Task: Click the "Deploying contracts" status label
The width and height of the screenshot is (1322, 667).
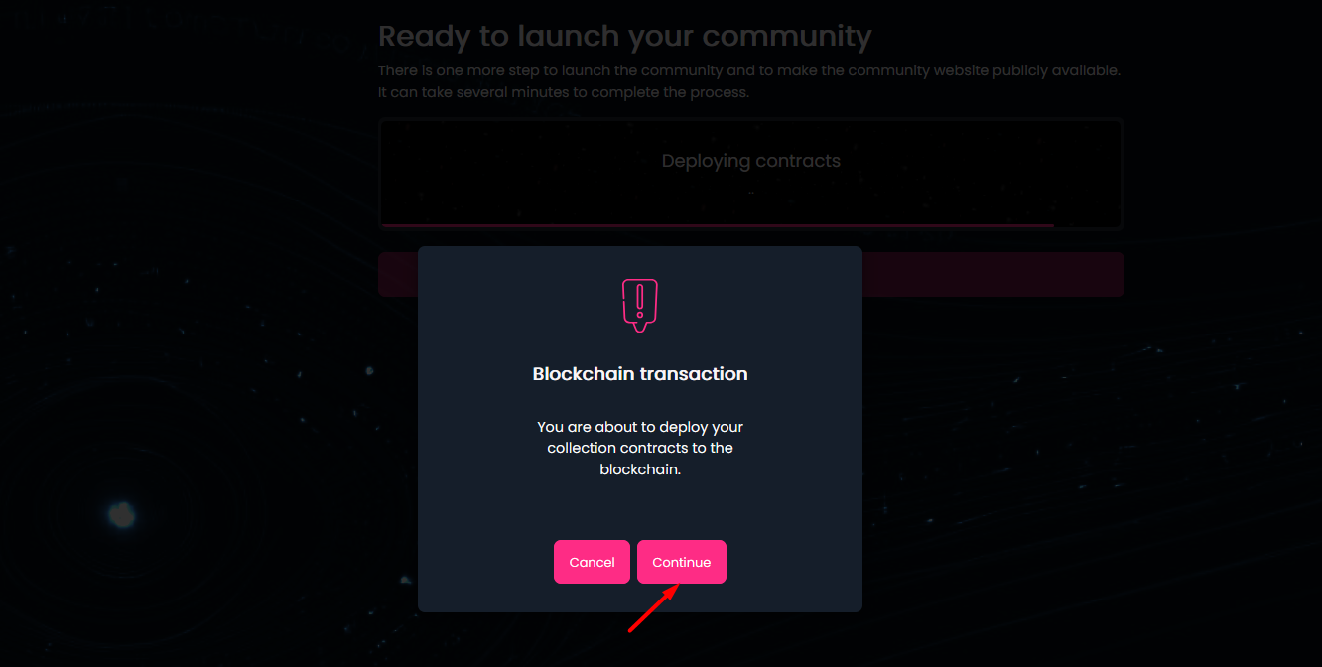Action: (x=750, y=161)
